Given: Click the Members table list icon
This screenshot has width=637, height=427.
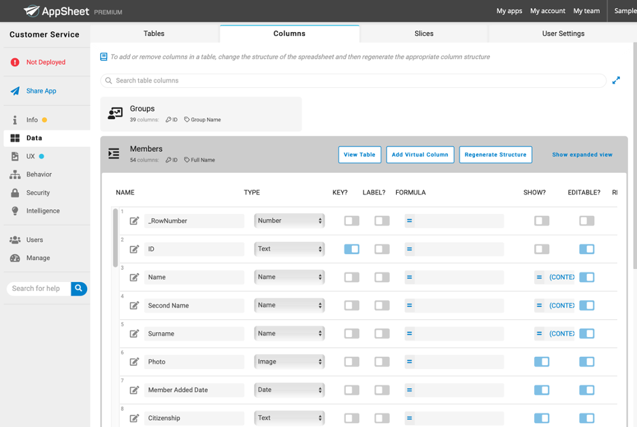Looking at the screenshot, I should click(x=114, y=153).
